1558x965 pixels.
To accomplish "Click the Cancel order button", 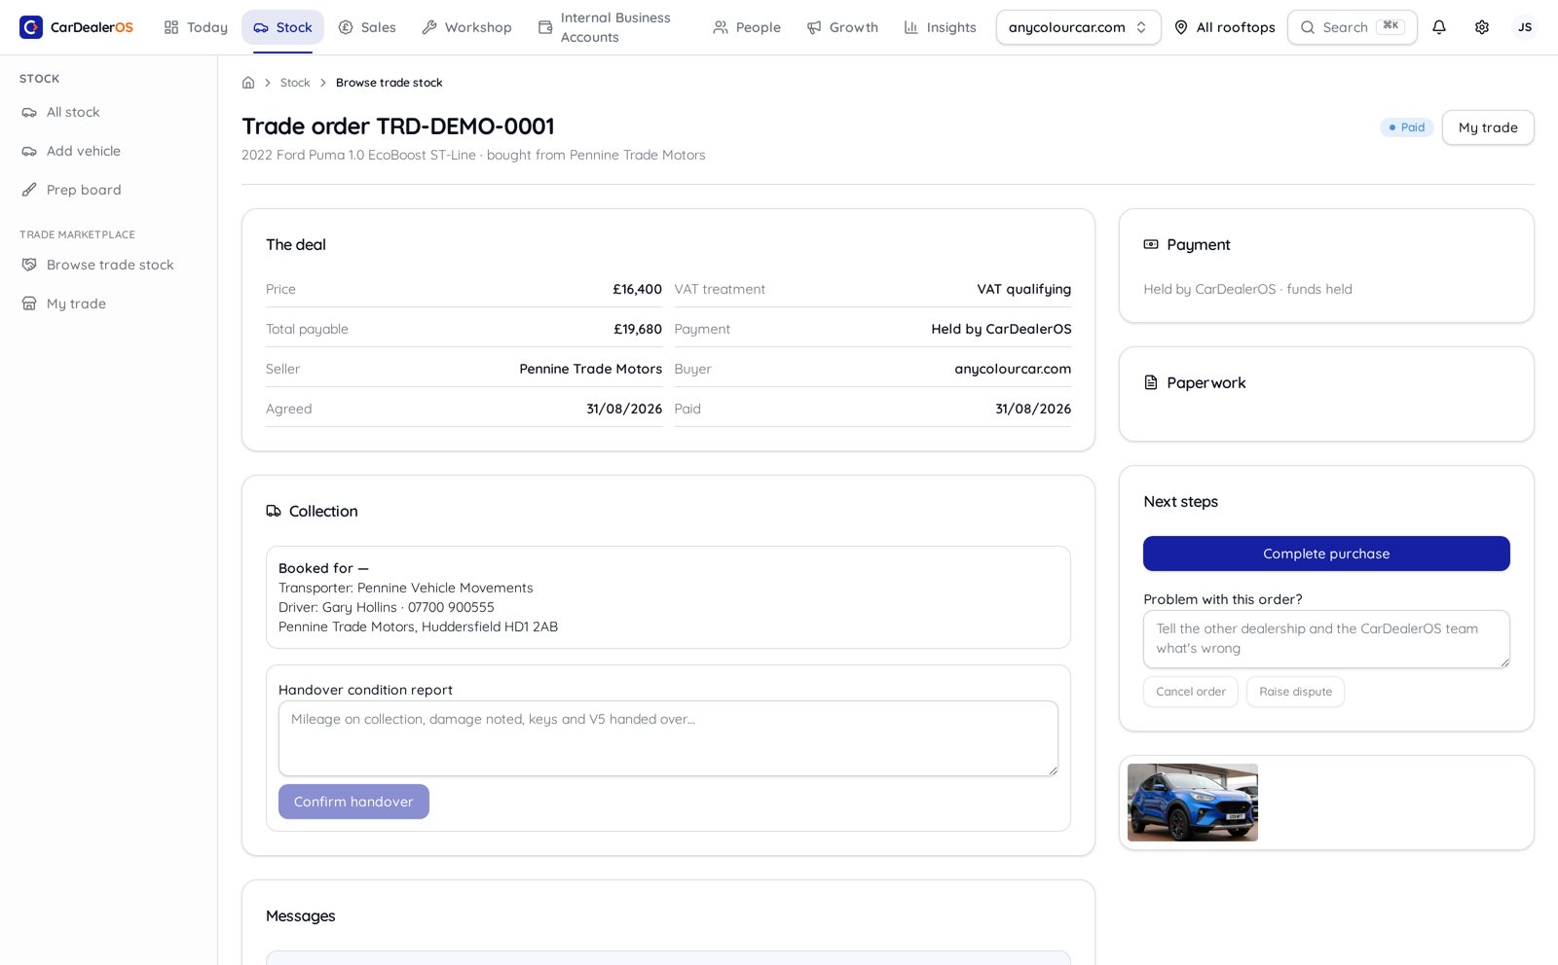I will point(1191,692).
